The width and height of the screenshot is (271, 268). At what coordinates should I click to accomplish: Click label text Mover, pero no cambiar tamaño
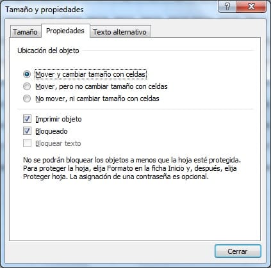click(x=101, y=86)
